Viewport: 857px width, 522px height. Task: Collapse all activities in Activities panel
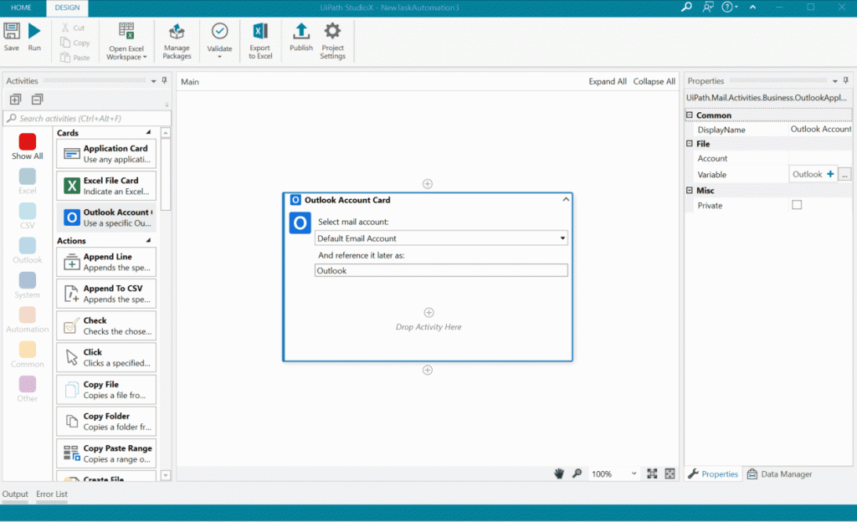(x=37, y=100)
